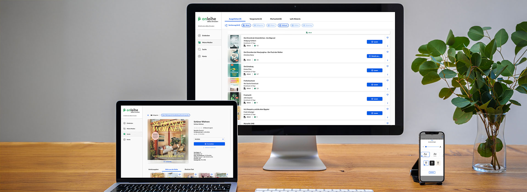
Task: Select the sepia theme swatch on the phone
Action: tap(438, 163)
